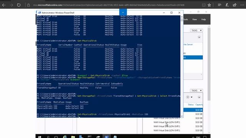The height and width of the screenshot is (138, 246).
Task: Sort by the Status column header
Action: [x=191, y=105]
